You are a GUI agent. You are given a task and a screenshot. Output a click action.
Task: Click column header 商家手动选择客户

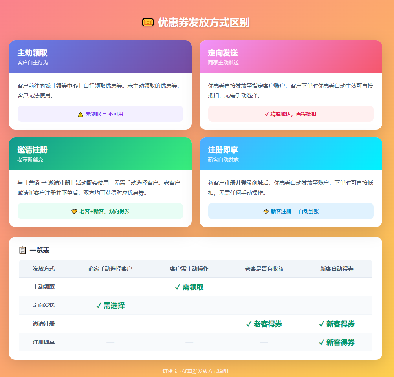click(110, 269)
